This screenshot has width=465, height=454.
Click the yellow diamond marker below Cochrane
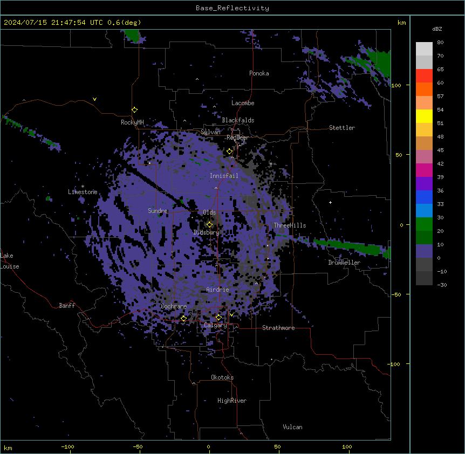(x=183, y=319)
